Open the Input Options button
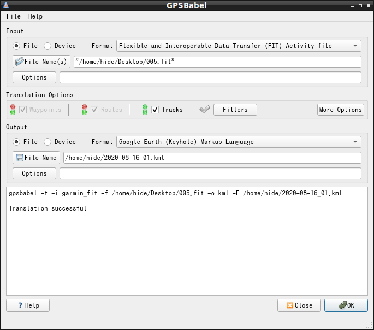 pyautogui.click(x=34, y=77)
